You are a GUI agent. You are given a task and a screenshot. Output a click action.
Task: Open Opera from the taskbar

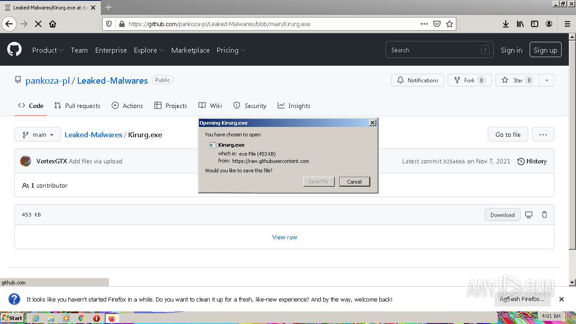(x=96, y=318)
